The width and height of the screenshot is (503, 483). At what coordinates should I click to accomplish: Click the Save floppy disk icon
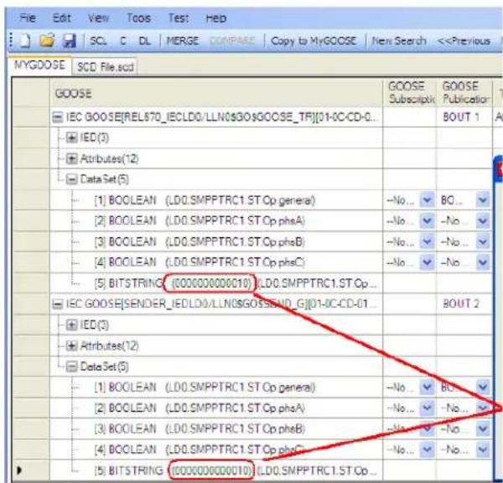(69, 41)
